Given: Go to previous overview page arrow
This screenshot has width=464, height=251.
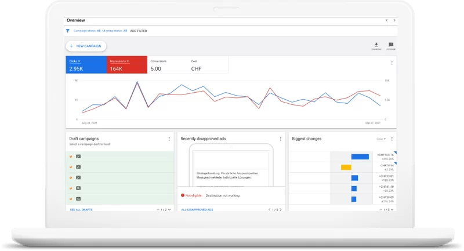Looking at the screenshot, I should [x=387, y=20].
